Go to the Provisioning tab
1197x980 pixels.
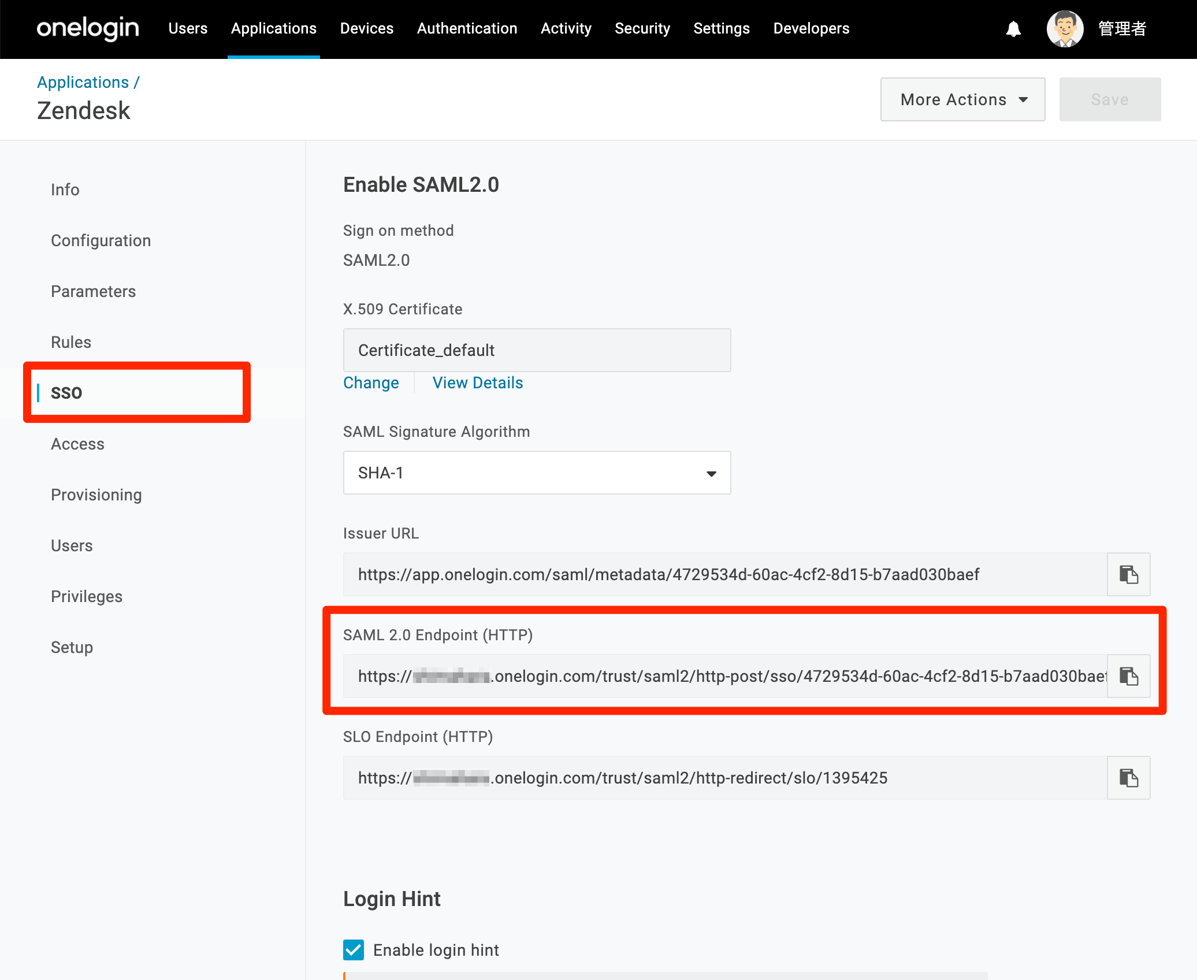point(96,495)
